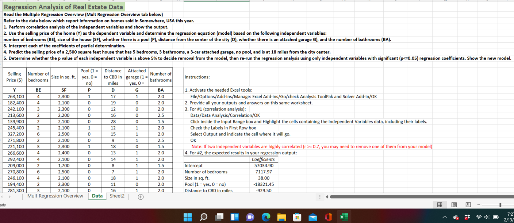The width and height of the screenshot is (514, 223).
Task: Launch Microsoft Edge from the taskbar
Action: coord(266,217)
